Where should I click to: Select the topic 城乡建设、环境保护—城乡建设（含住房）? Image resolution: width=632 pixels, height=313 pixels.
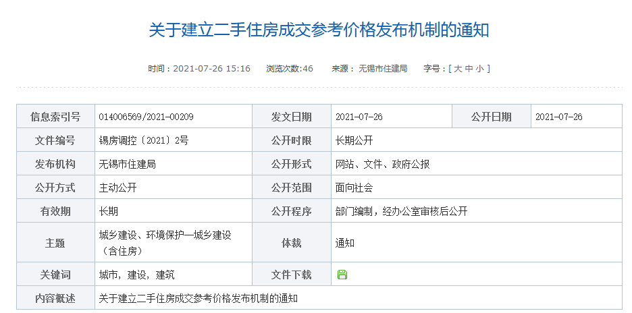coord(165,243)
